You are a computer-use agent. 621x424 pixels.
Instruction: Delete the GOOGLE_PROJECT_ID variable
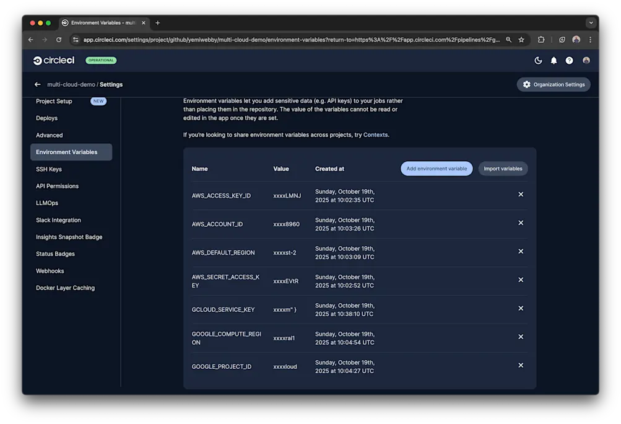pos(521,365)
